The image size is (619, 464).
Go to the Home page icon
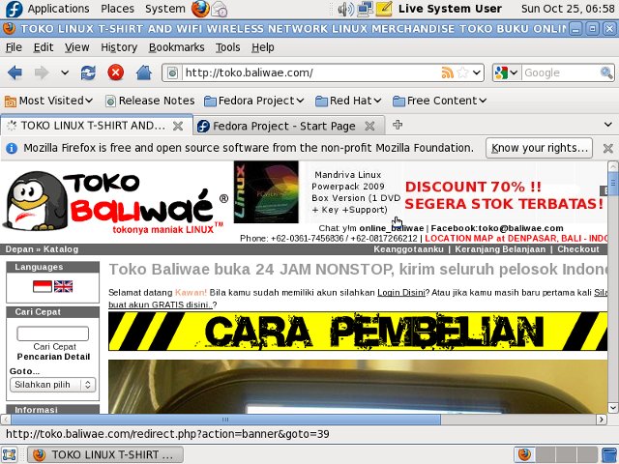(144, 72)
